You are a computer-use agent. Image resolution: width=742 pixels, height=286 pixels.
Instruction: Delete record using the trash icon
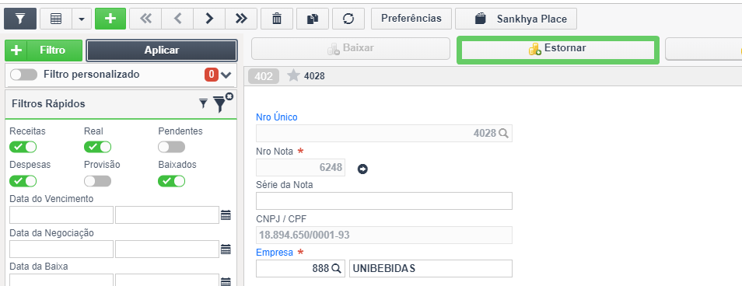click(277, 19)
